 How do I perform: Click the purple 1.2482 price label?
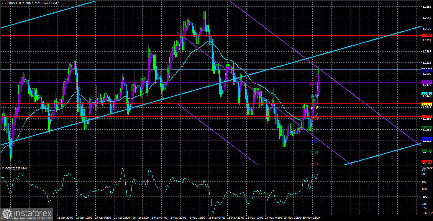[427, 82]
